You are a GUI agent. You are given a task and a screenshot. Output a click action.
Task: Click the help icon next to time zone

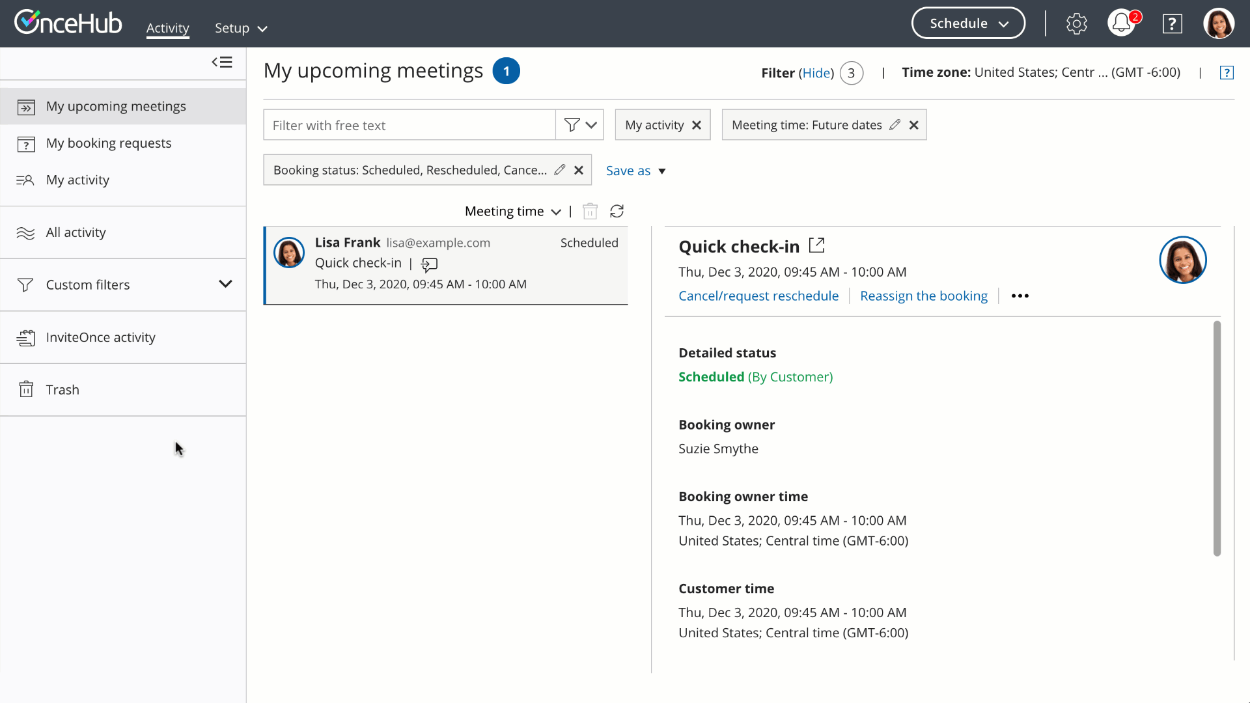1227,72
